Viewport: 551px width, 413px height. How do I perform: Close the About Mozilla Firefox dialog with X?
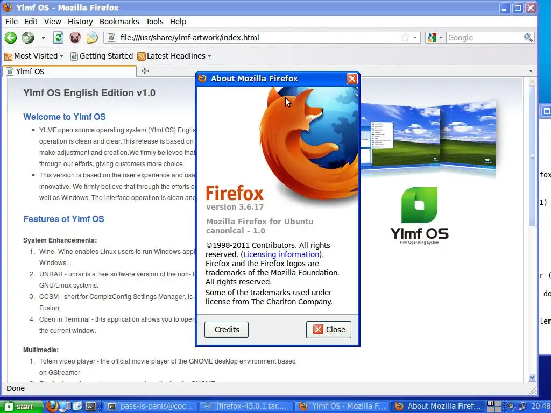352,79
